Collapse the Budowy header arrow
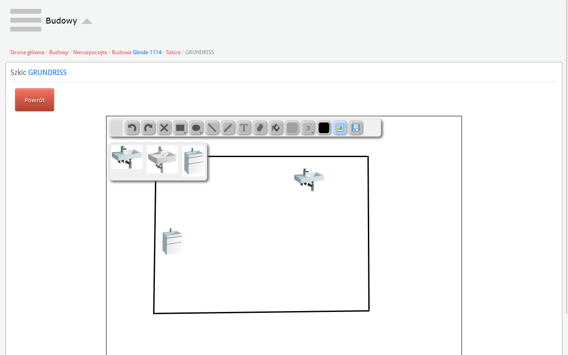 tap(87, 21)
